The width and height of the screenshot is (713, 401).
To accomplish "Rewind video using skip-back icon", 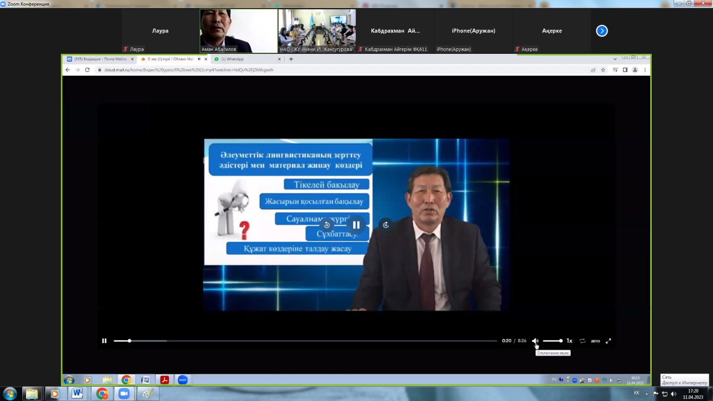I will (327, 225).
